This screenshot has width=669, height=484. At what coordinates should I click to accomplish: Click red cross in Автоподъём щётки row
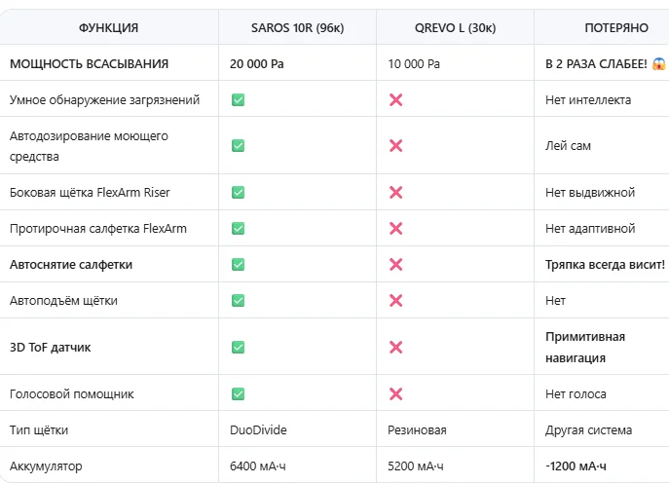(x=396, y=301)
